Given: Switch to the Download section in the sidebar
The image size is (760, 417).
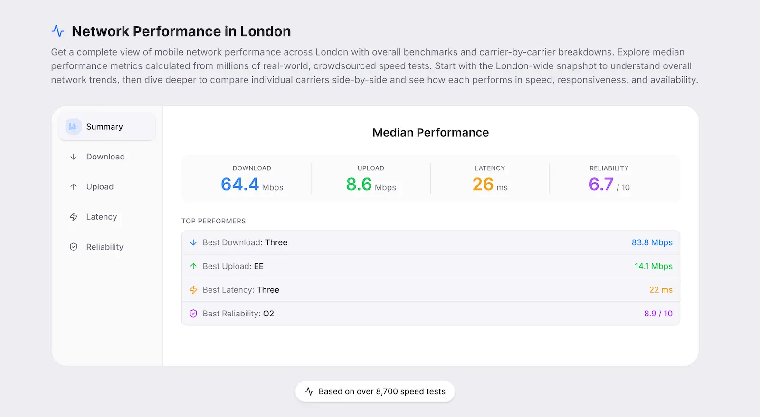Looking at the screenshot, I should (x=105, y=157).
